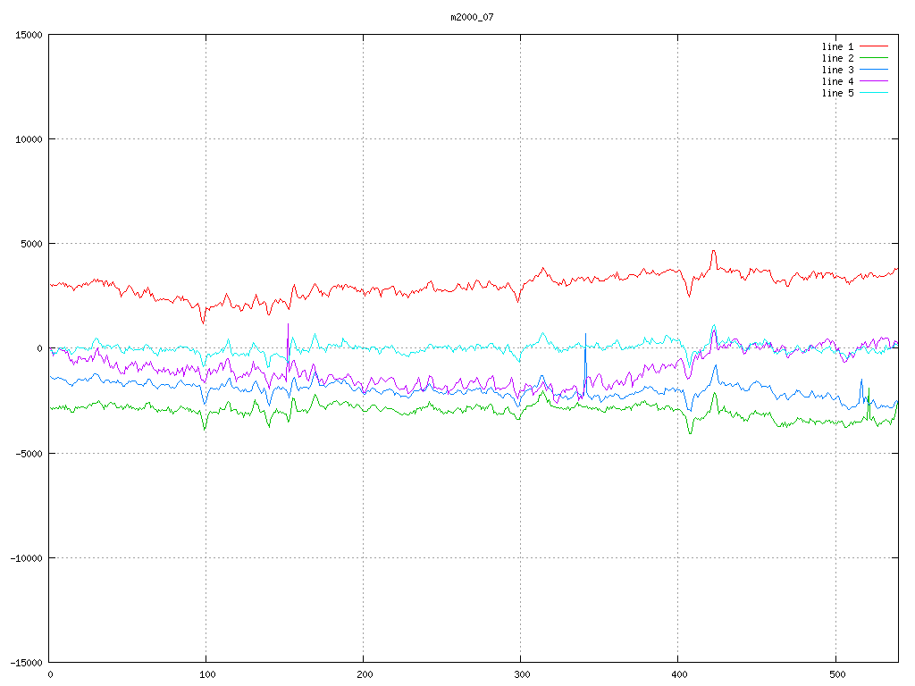The height and width of the screenshot is (686, 915).
Task: Click the x-axis label 400
Action: [x=680, y=675]
